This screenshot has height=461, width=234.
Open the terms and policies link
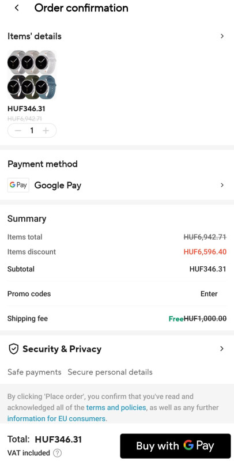(x=116, y=407)
